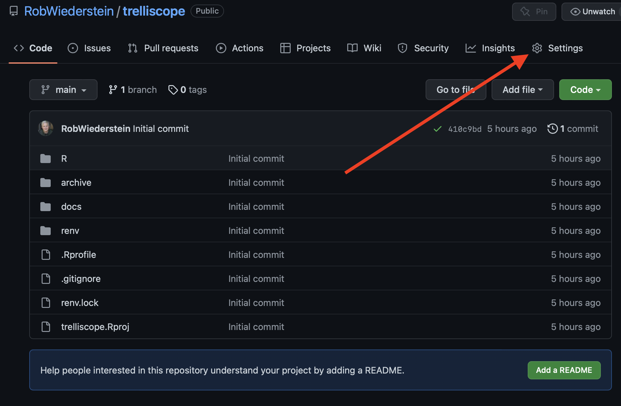Viewport: 621px width, 406px height.
Task: Open the trelliscope repository name link
Action: click(x=154, y=11)
